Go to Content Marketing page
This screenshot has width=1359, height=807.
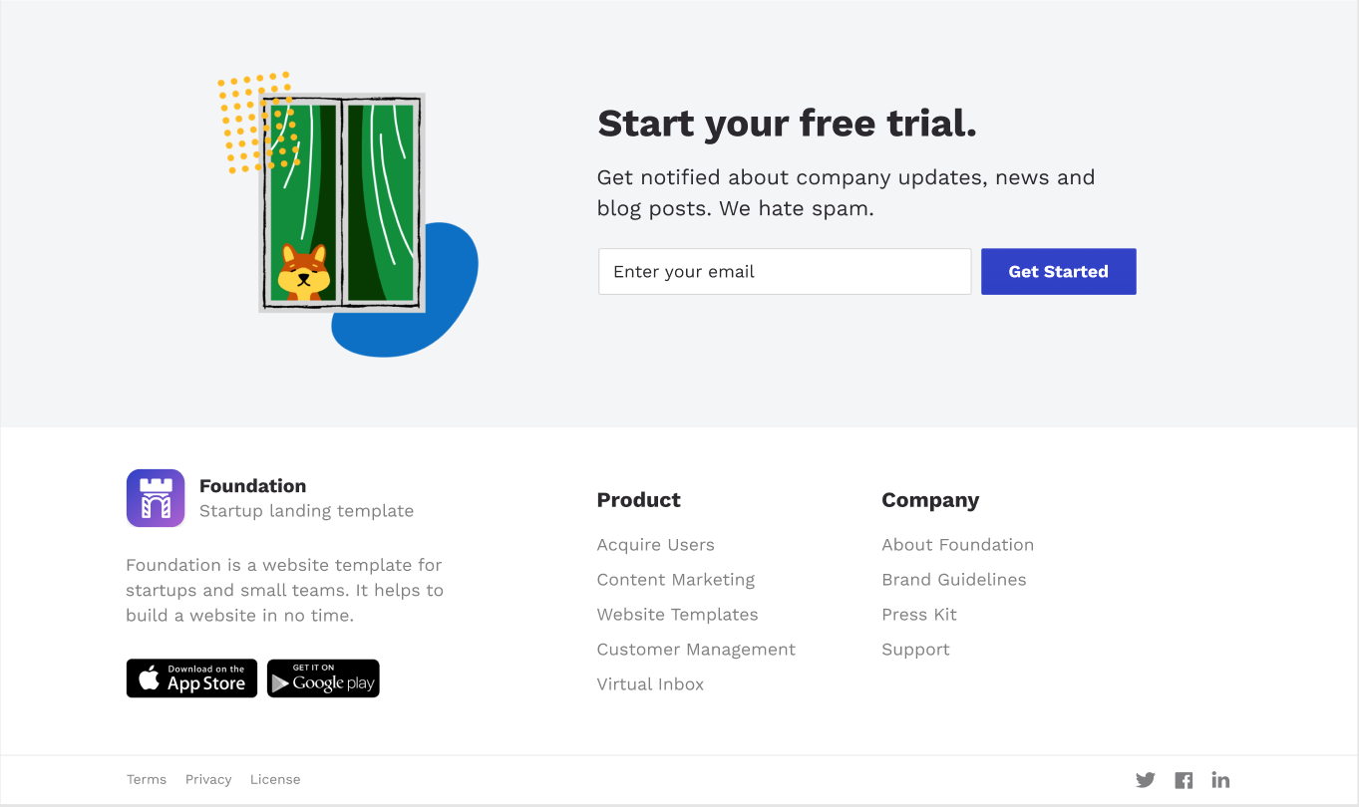tap(676, 580)
